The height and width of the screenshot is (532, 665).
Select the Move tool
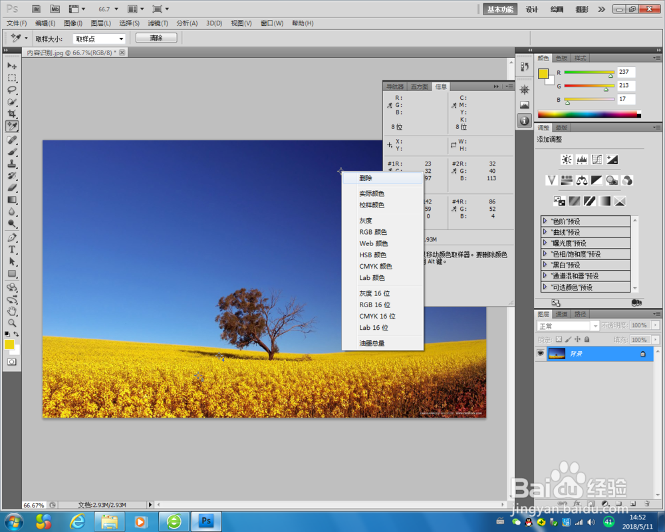(12, 66)
